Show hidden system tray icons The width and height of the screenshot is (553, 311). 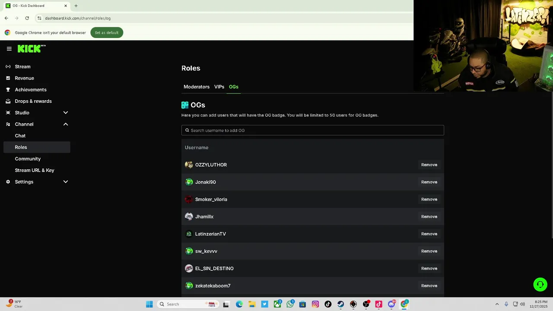497,304
